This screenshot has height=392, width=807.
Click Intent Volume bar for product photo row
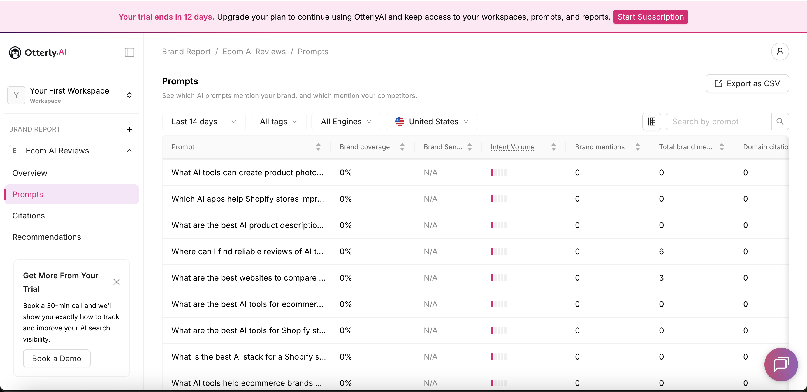[499, 172]
